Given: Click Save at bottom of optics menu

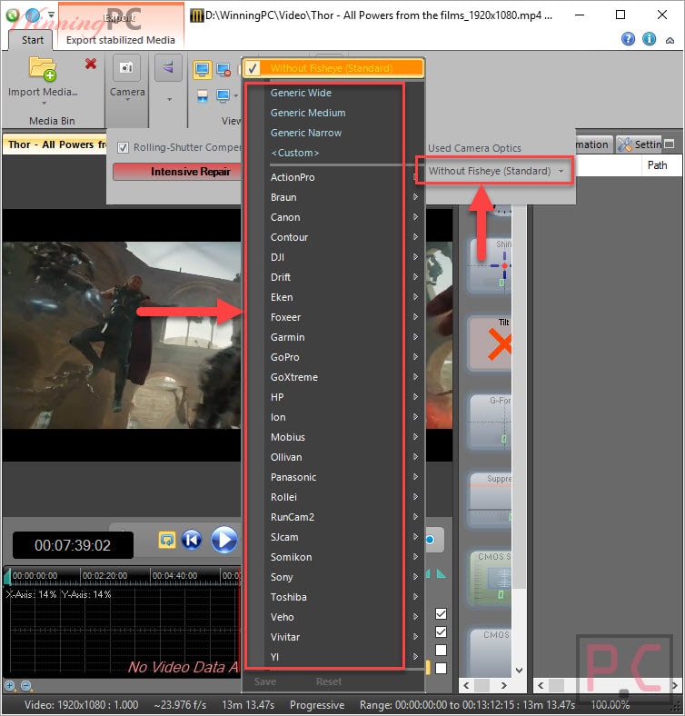Looking at the screenshot, I should coord(265,681).
